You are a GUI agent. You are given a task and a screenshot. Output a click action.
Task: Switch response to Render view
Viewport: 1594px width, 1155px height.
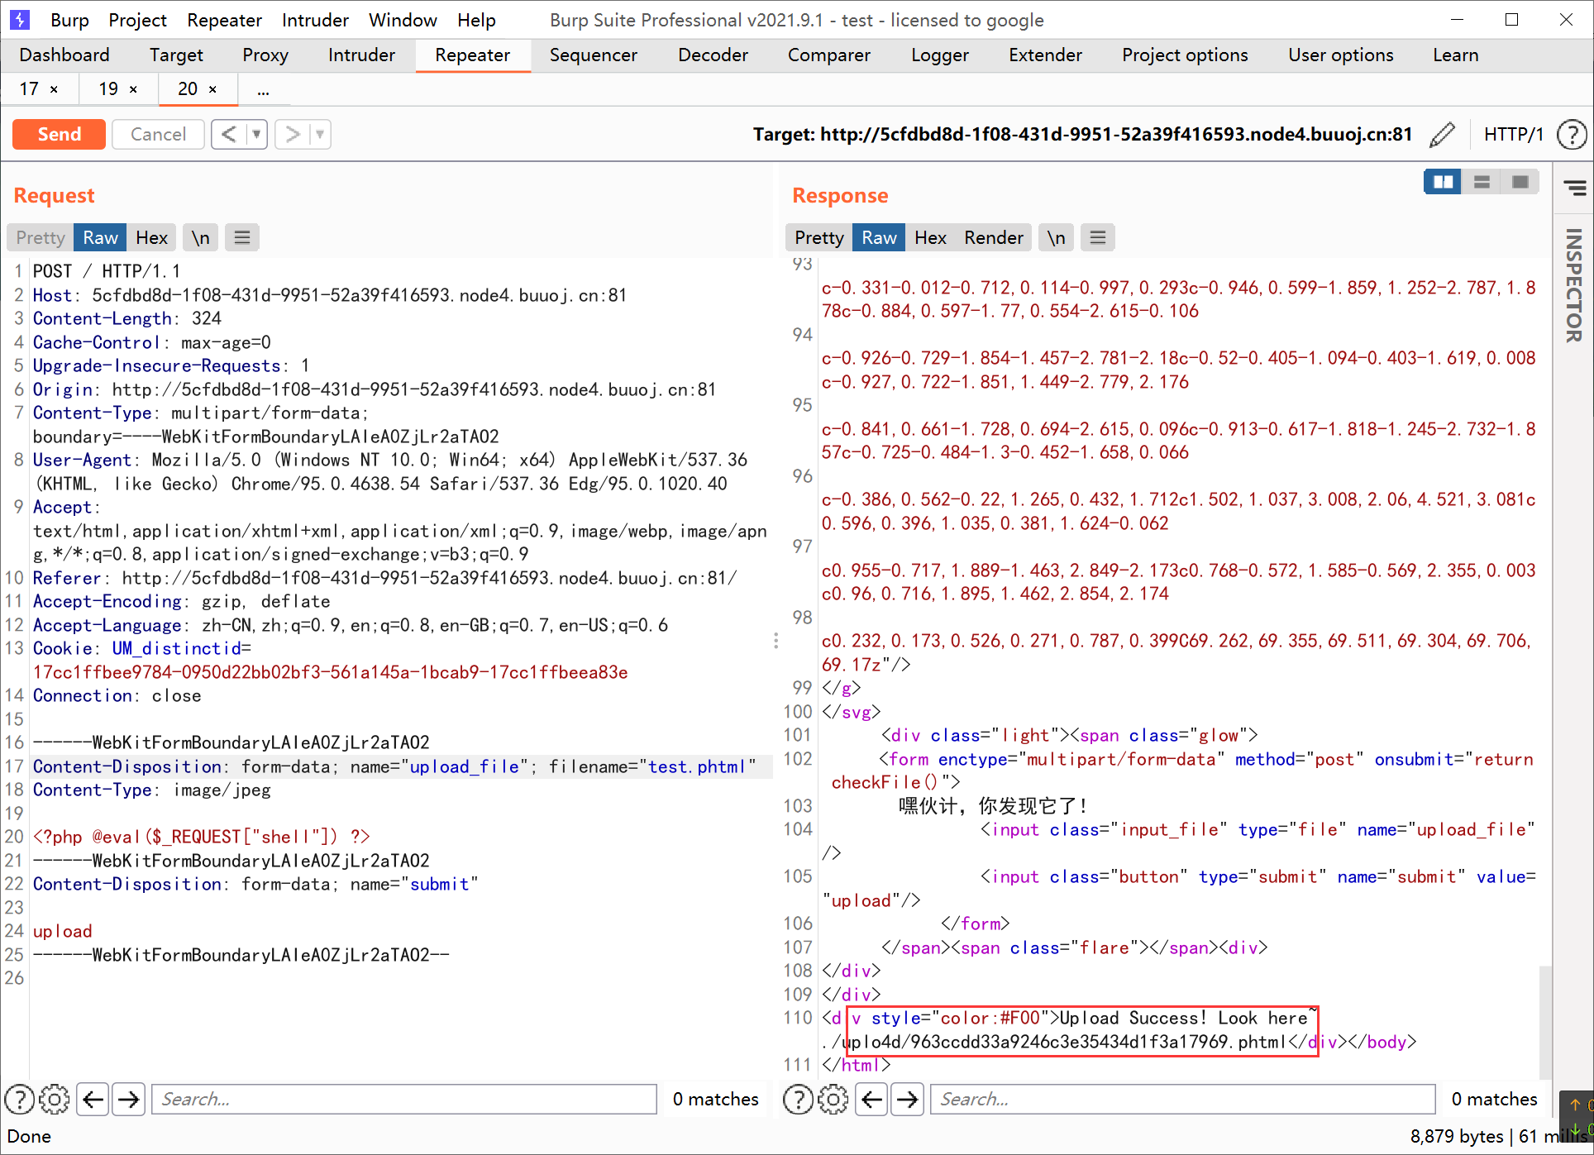(x=993, y=238)
